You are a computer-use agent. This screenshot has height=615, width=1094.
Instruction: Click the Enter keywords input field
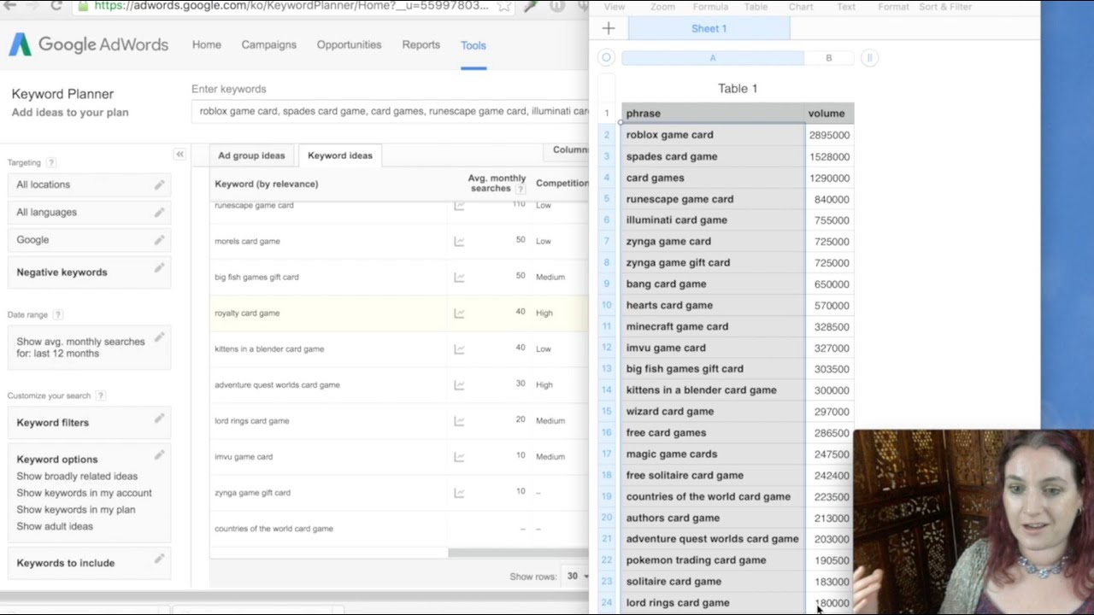click(x=391, y=111)
